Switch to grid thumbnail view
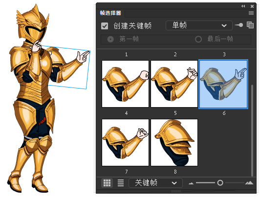Screen dimensions: 260x201 click(x=107, y=183)
